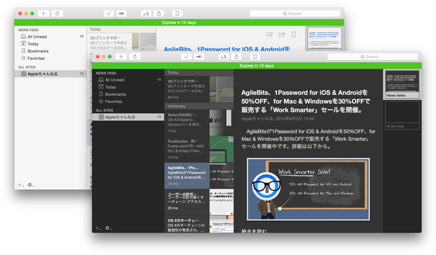The height and width of the screenshot is (255, 436).
Task: Select Bookmarks in light window sidebar
Action: [50, 51]
